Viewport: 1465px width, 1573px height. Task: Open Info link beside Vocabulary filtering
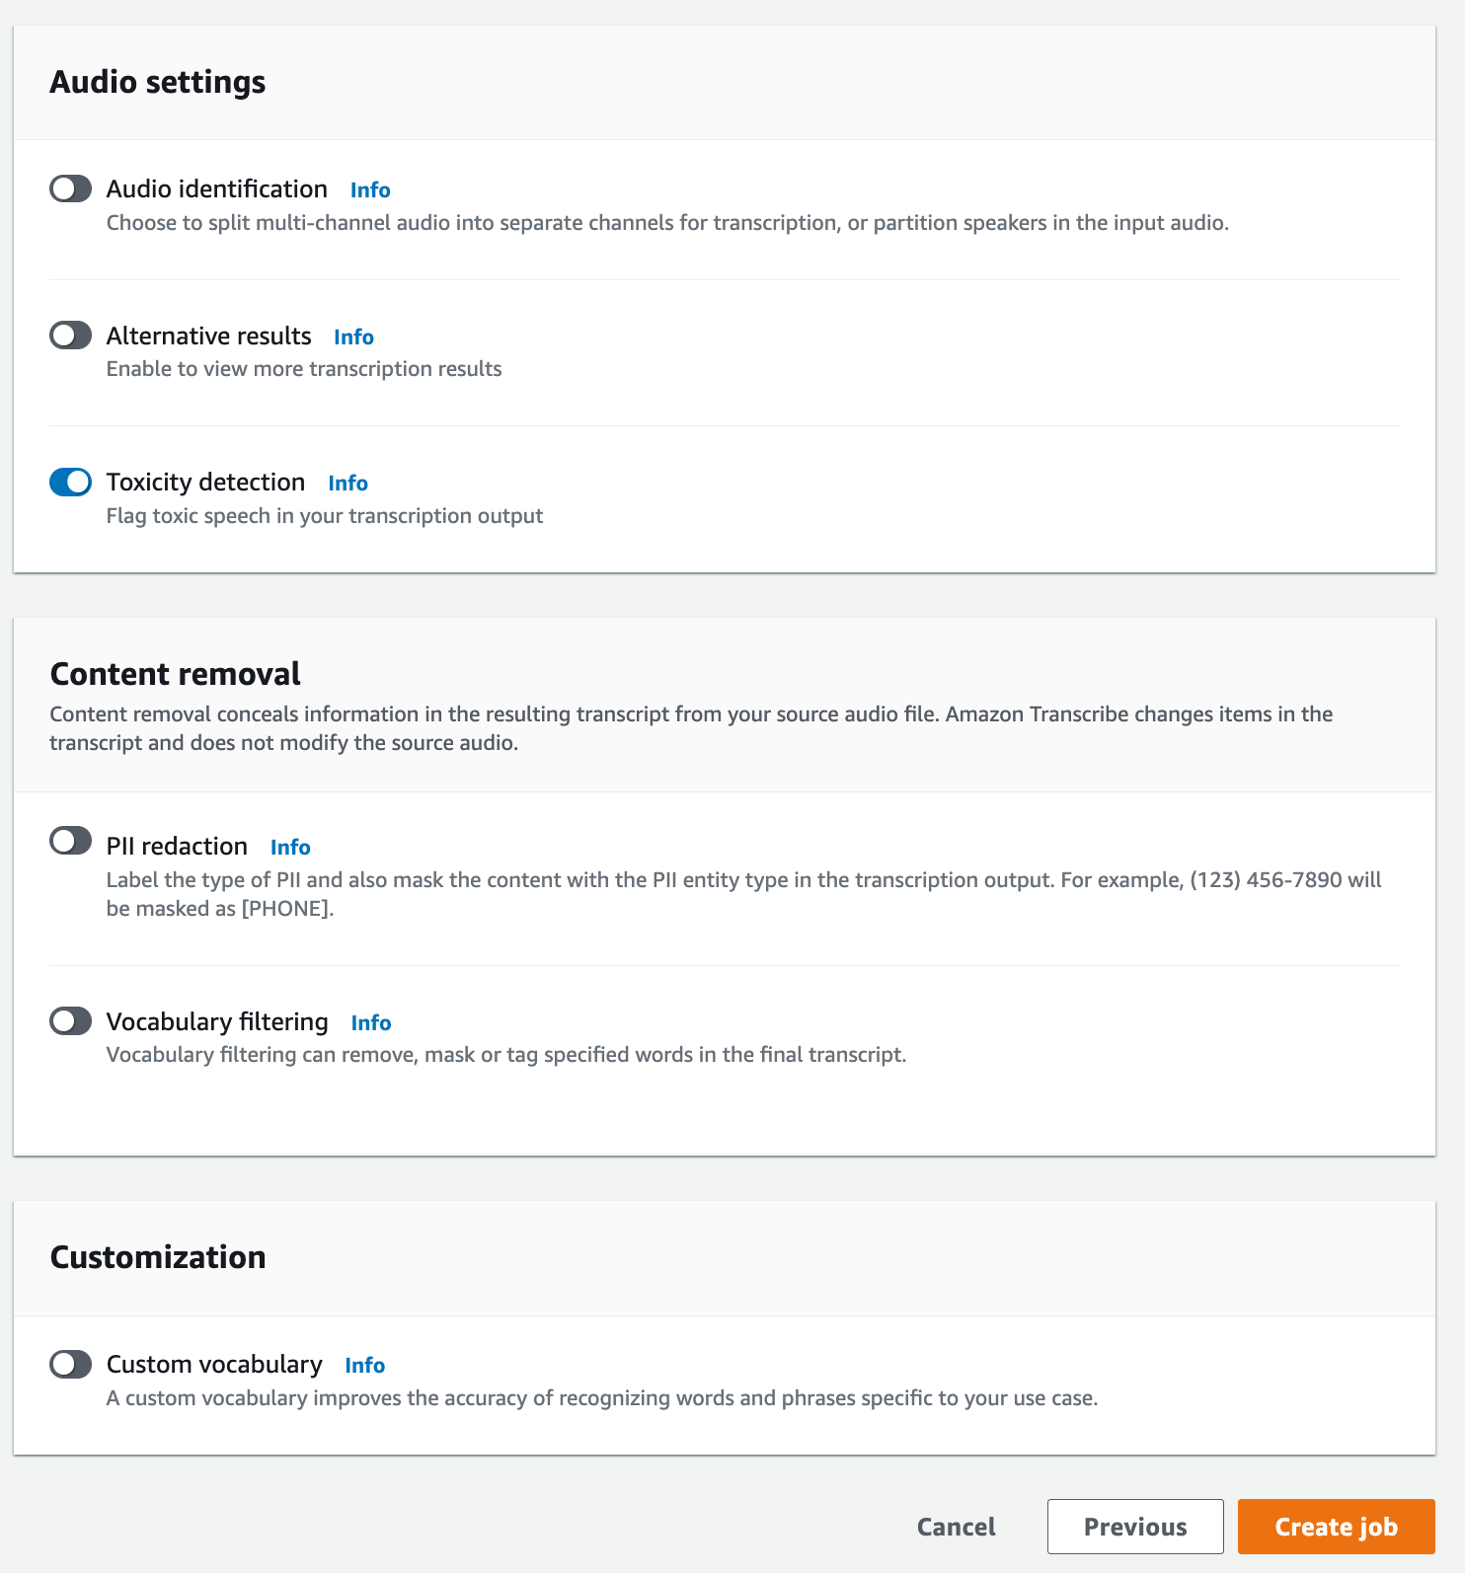pyautogui.click(x=370, y=1023)
